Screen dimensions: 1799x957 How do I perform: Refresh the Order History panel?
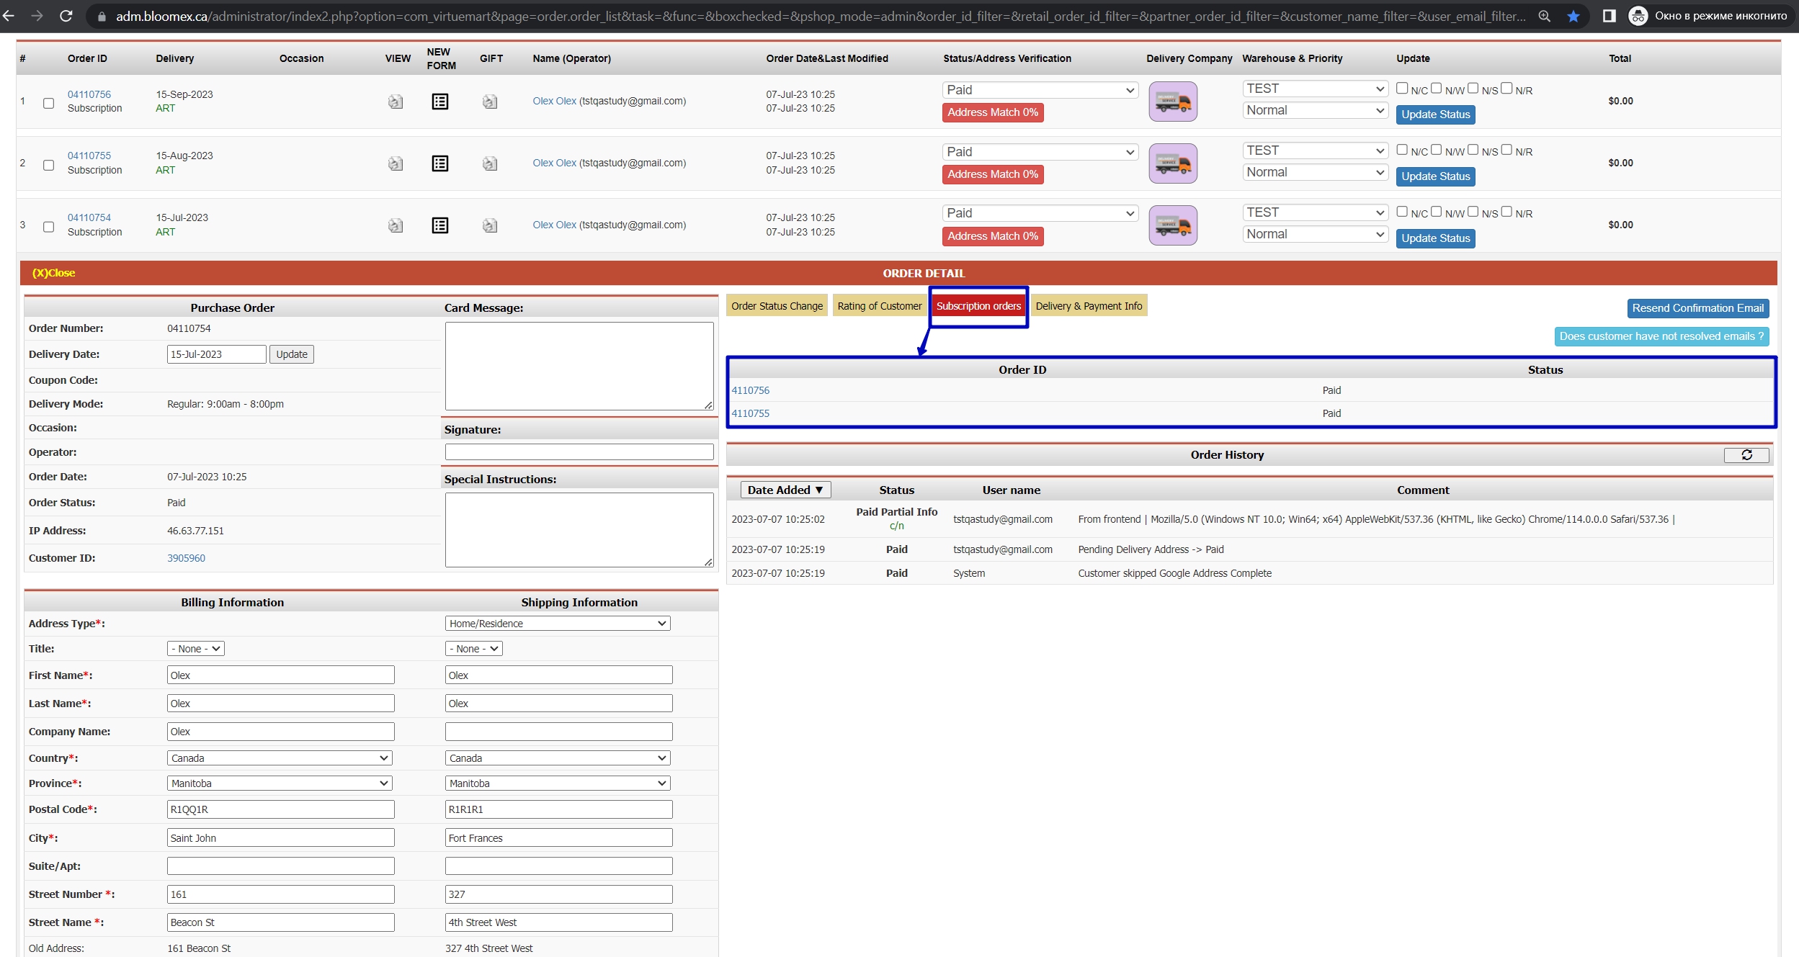coord(1746,455)
